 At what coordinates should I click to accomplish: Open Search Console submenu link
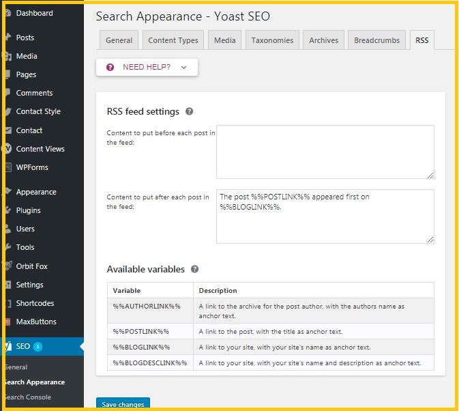click(x=28, y=397)
